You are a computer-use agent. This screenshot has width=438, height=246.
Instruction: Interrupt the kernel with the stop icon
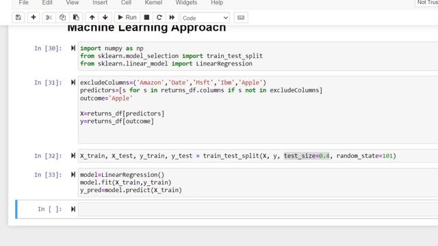pyautogui.click(x=146, y=18)
